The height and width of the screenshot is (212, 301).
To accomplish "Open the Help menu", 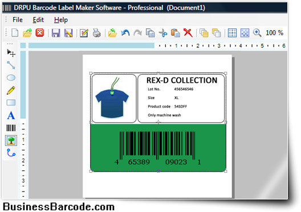I will click(61, 20).
